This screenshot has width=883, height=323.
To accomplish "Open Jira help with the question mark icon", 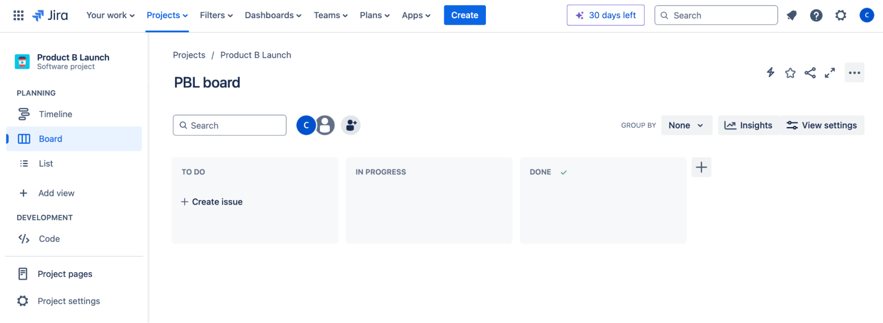I will pyautogui.click(x=816, y=15).
